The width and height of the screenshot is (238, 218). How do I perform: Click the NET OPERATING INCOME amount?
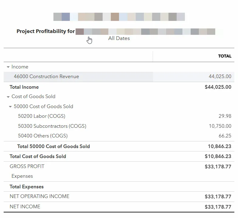click(x=218, y=197)
